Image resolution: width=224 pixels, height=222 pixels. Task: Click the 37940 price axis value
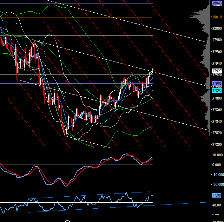coord(217,63)
